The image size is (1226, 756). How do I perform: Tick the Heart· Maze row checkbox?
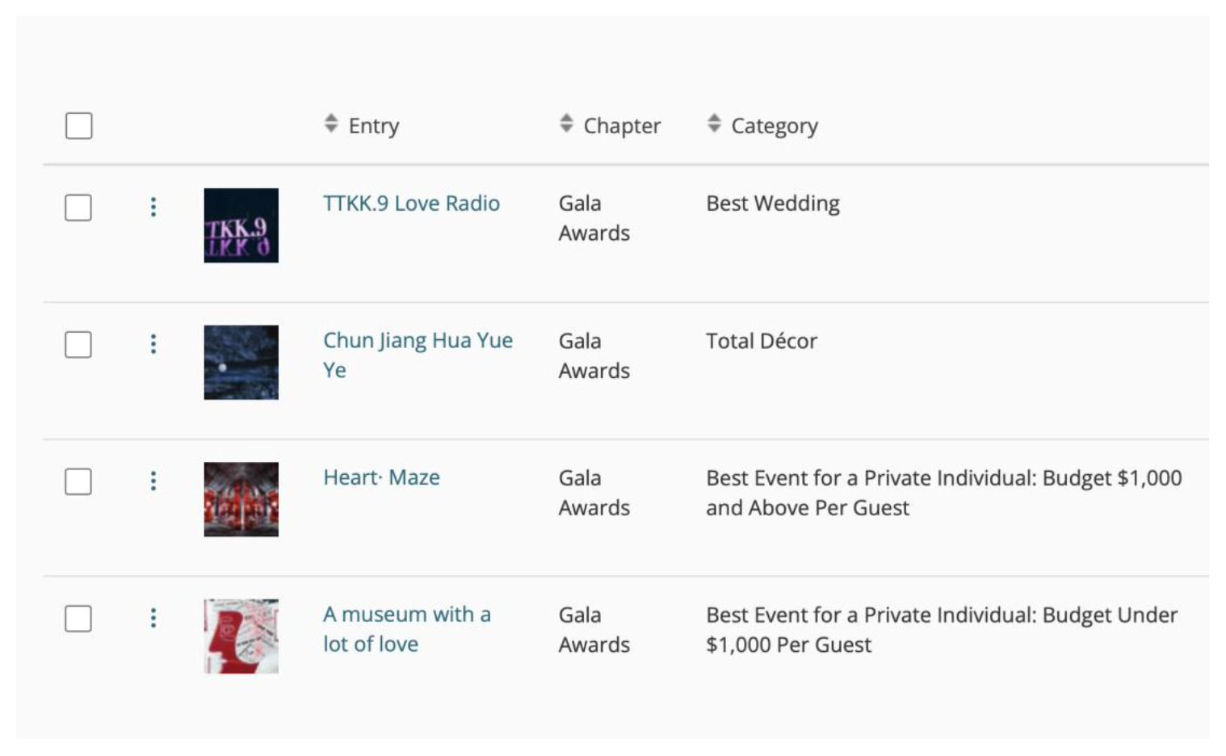(x=78, y=481)
